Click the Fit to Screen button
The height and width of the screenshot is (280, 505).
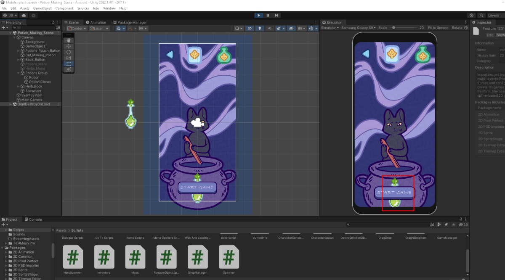438,28
